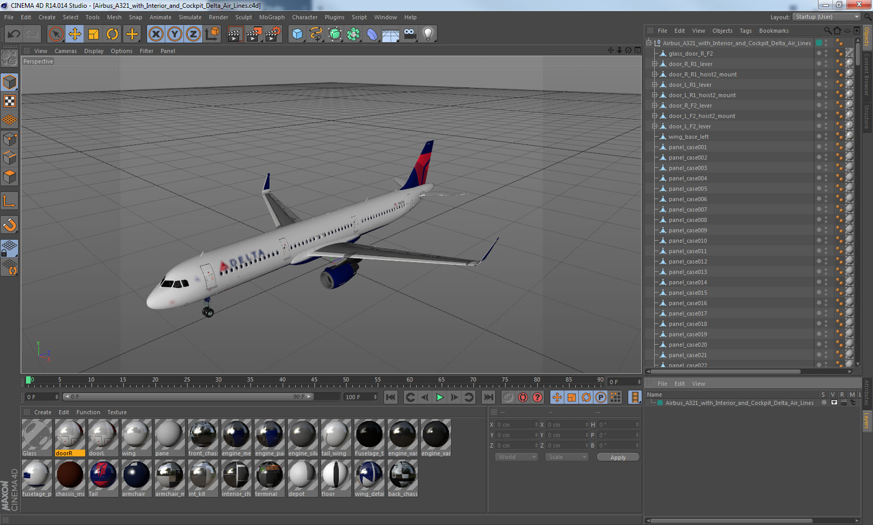Select the Live Selection tool

coord(56,34)
